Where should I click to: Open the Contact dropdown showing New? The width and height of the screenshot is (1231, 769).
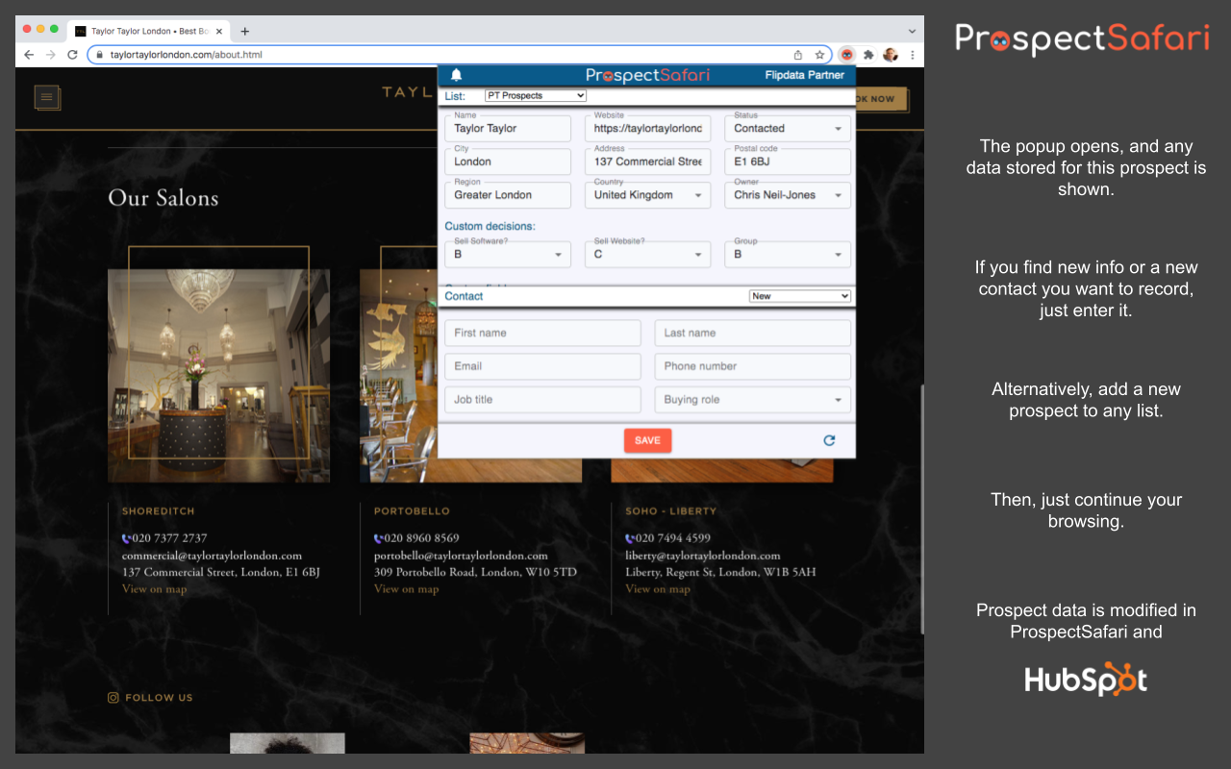pos(800,296)
